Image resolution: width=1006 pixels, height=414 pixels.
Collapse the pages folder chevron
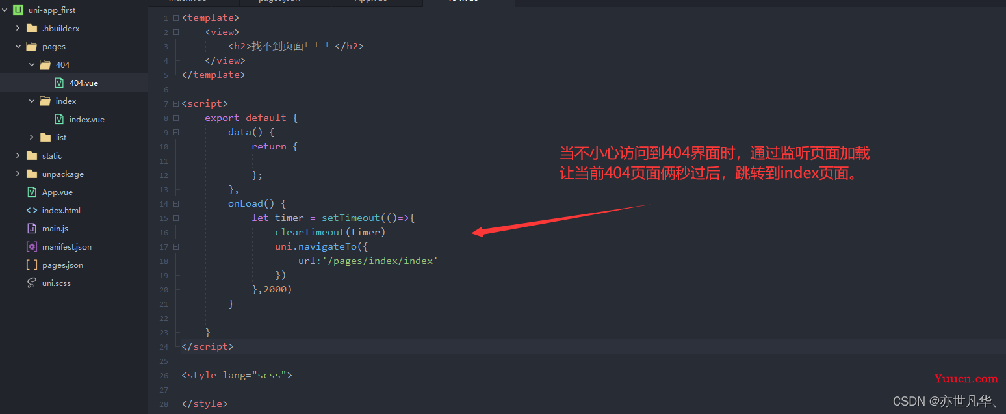[x=18, y=47]
